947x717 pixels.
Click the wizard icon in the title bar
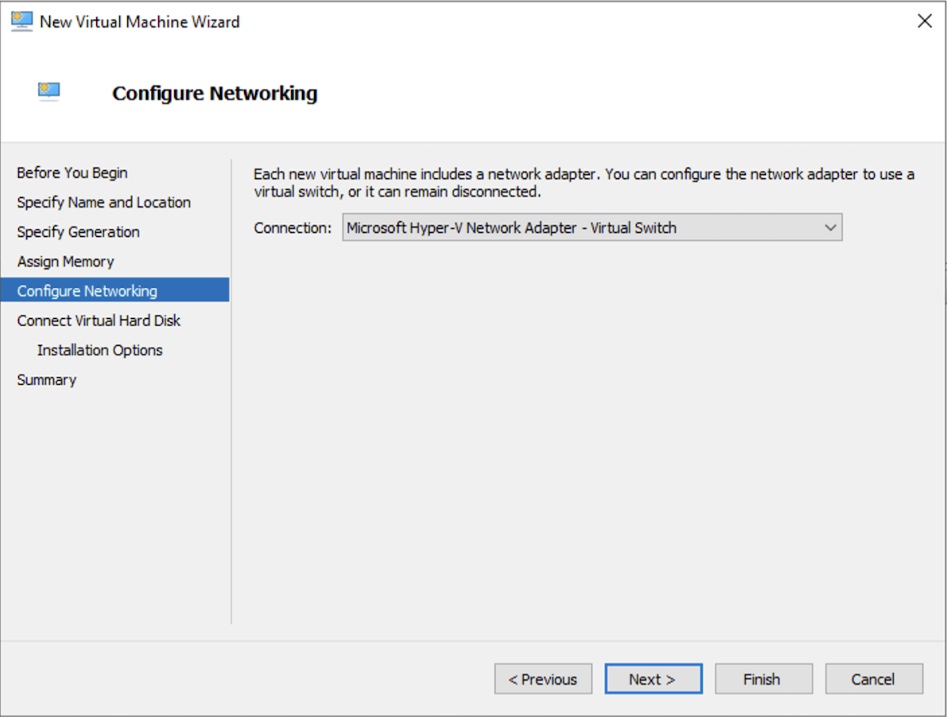pyautogui.click(x=20, y=21)
